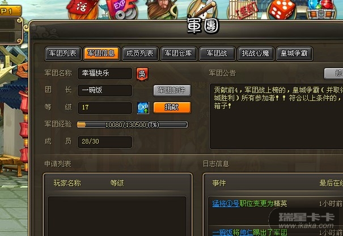Click the scroll and axe icon

[202, 9]
